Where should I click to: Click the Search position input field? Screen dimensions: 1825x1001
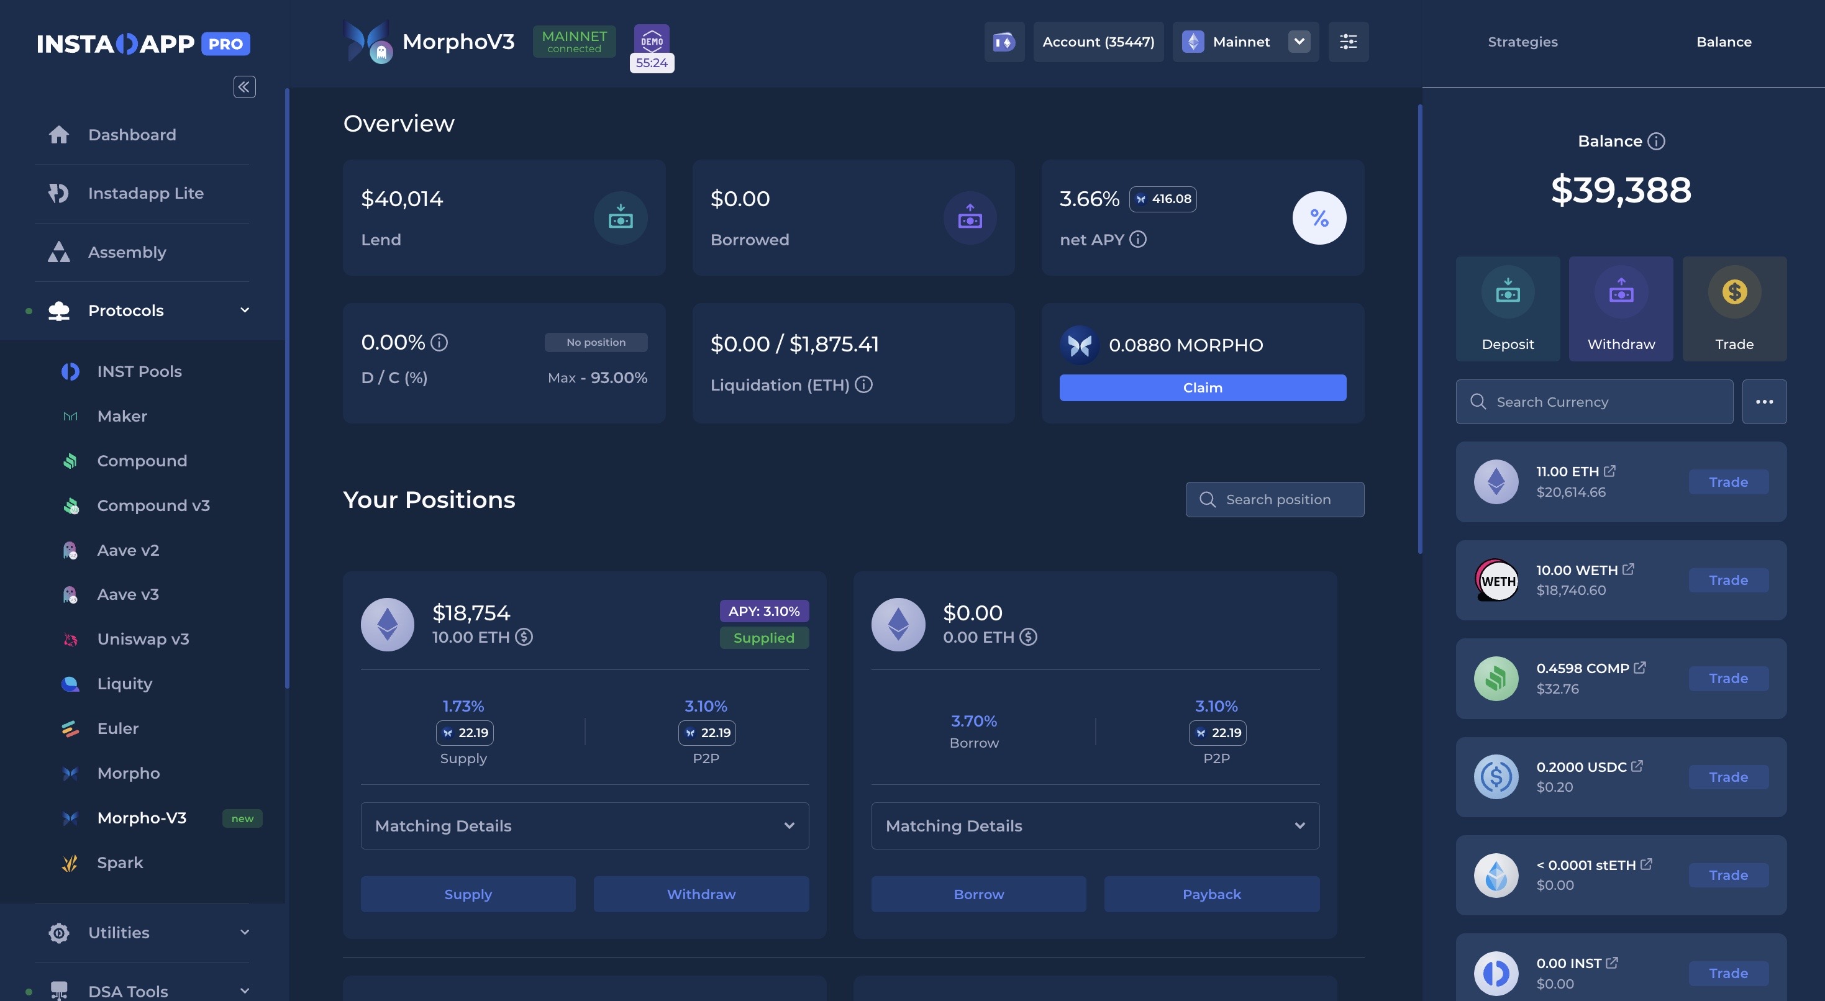(x=1275, y=499)
